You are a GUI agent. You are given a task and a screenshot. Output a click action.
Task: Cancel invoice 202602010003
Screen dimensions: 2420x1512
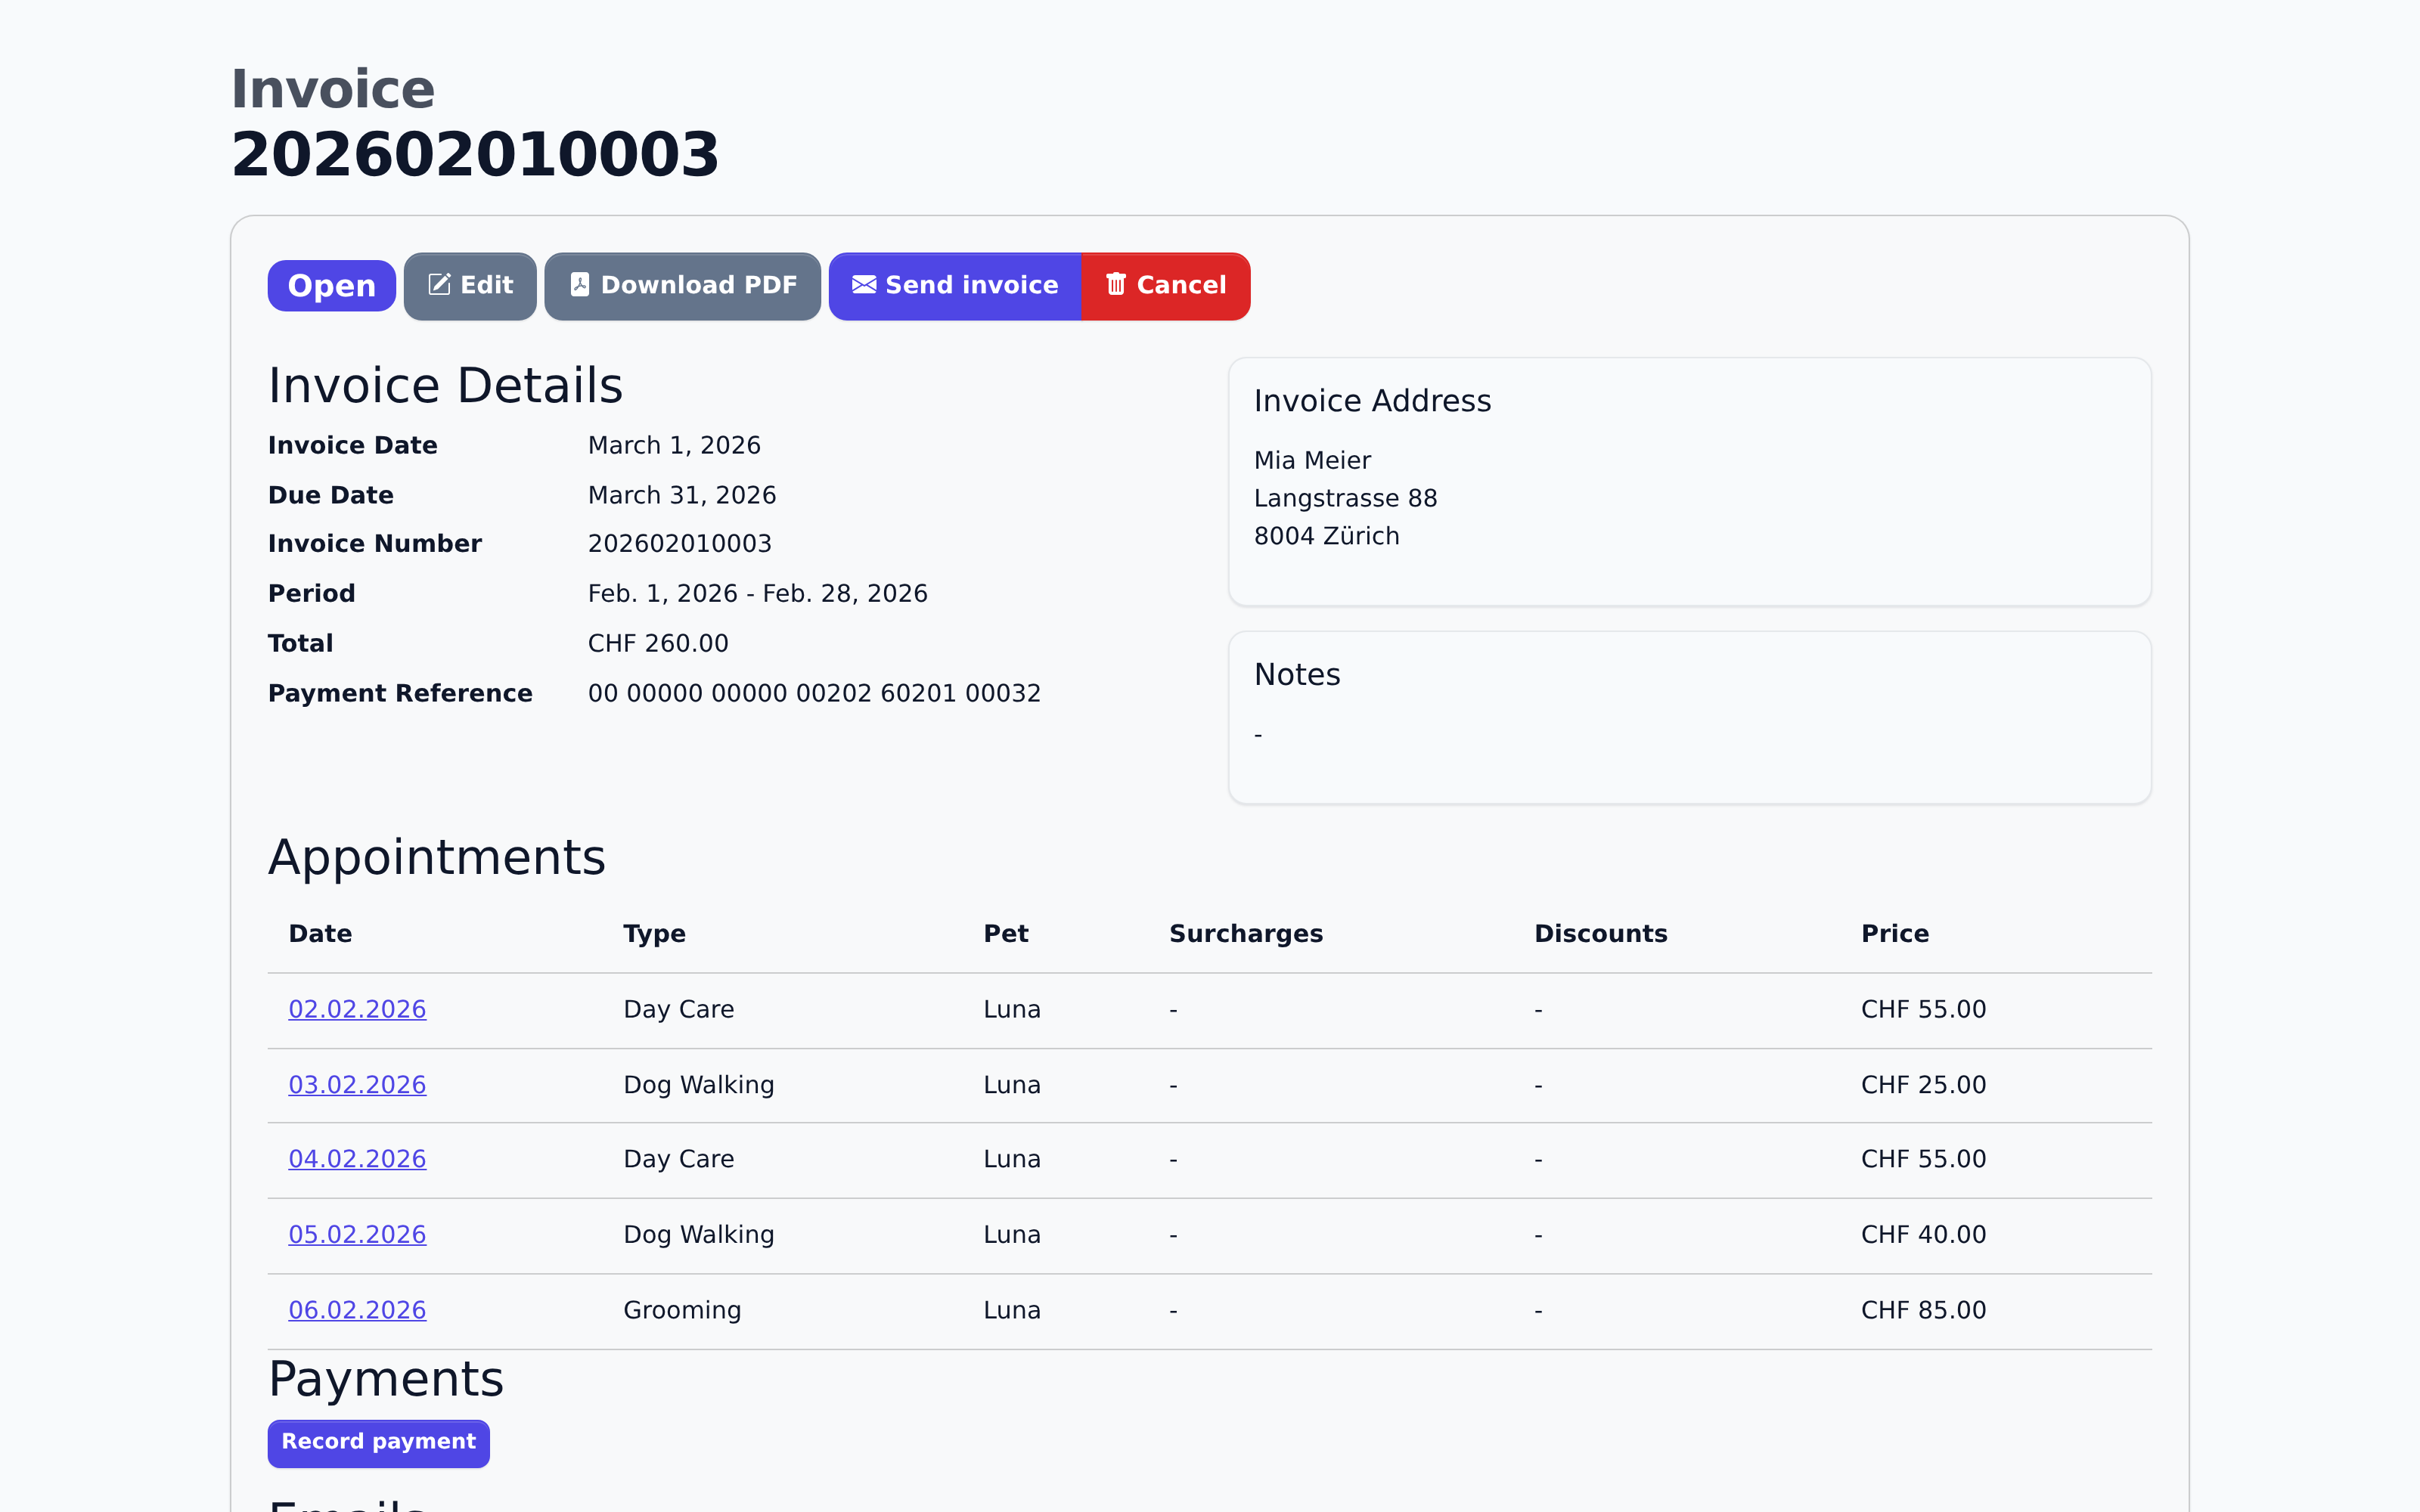1166,285
